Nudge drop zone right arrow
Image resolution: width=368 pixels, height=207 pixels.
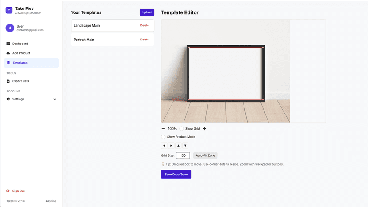(x=171, y=146)
